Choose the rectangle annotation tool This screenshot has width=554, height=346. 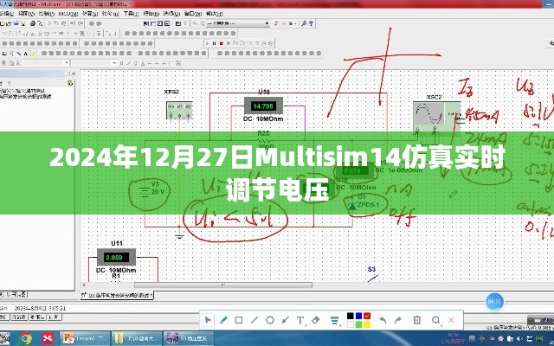[x=239, y=320]
